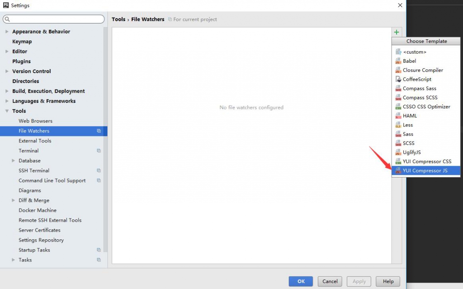
Task: Collapse the Tools section arrow
Action: click(7, 111)
